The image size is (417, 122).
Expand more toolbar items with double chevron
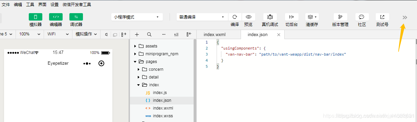tap(405, 18)
